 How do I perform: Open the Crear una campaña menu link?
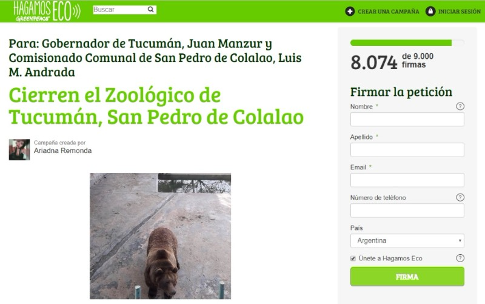(388, 12)
